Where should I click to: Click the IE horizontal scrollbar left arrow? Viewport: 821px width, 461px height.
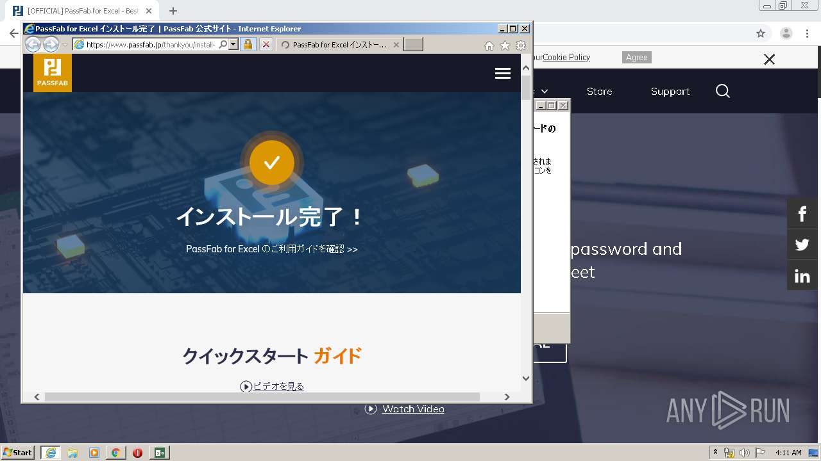(37, 397)
